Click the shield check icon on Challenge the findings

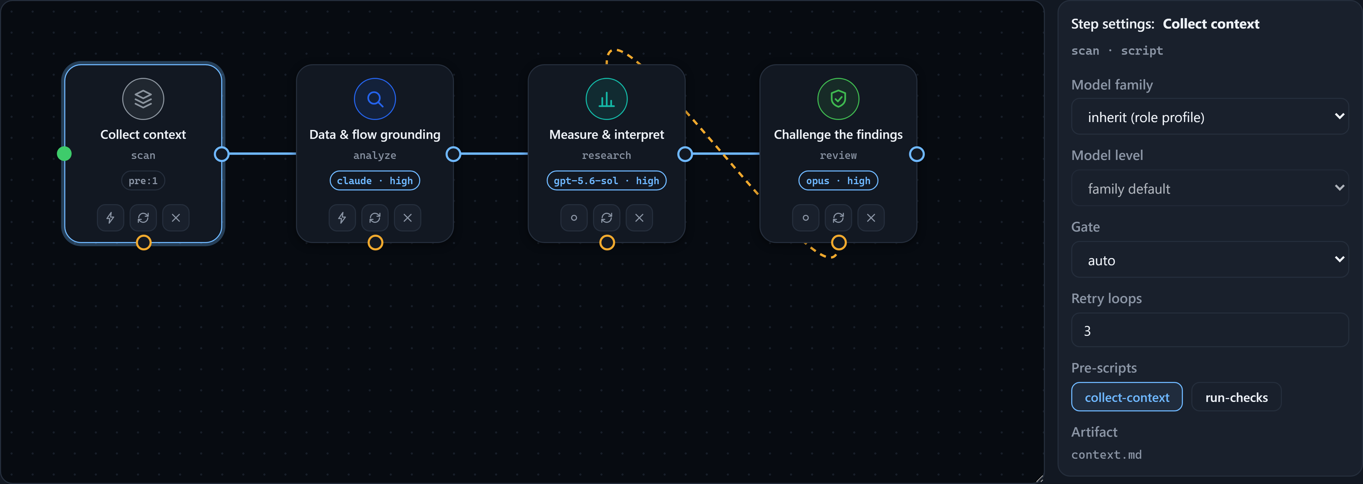(x=838, y=99)
